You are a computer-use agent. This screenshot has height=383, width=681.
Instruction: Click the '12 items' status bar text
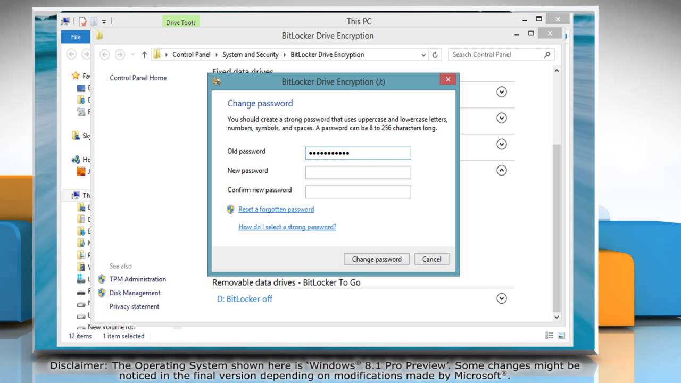(80, 336)
